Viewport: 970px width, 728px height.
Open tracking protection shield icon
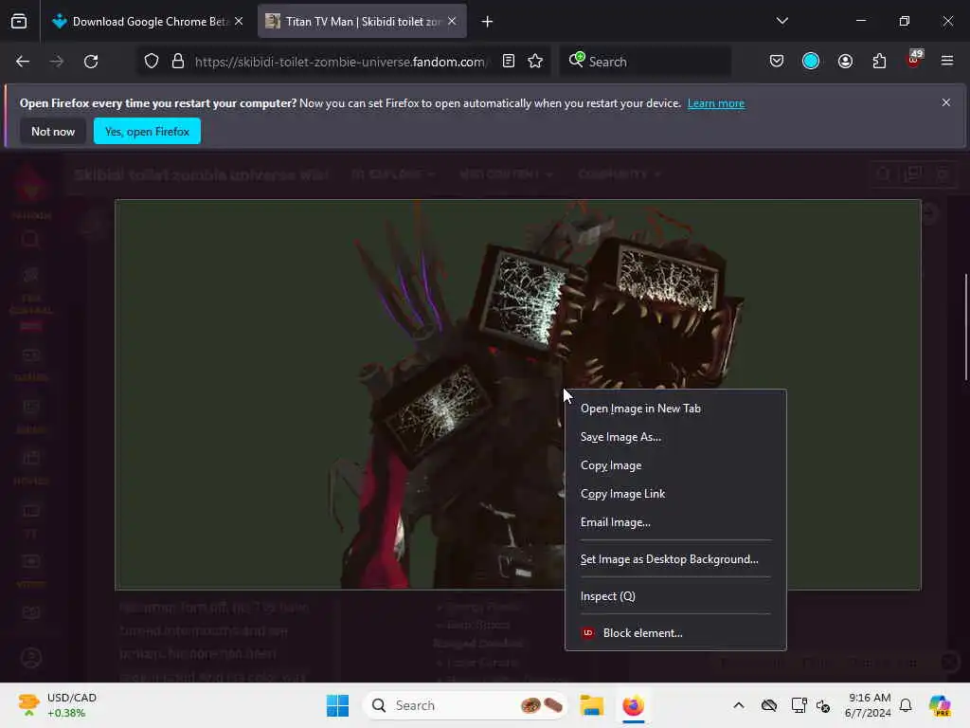(152, 62)
